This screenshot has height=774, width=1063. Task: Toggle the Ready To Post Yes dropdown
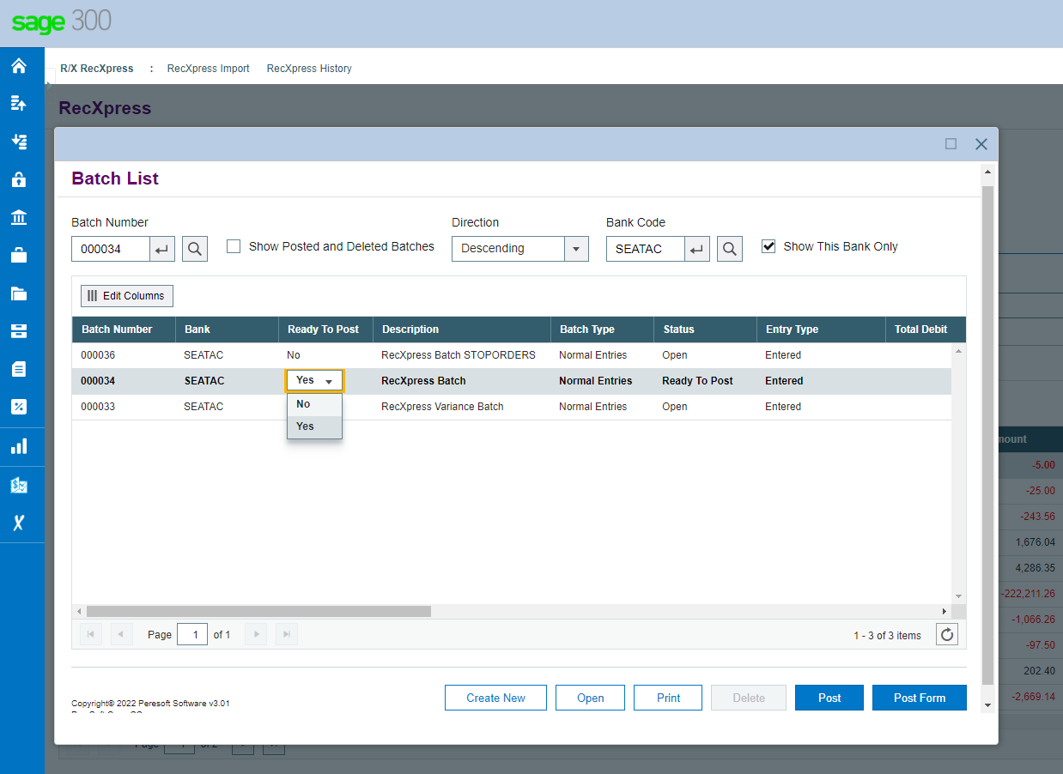[315, 380]
